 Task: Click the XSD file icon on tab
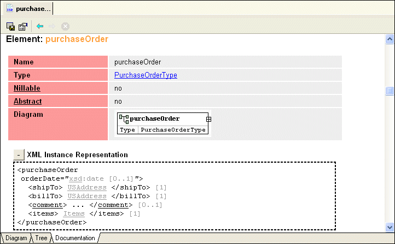9,9
